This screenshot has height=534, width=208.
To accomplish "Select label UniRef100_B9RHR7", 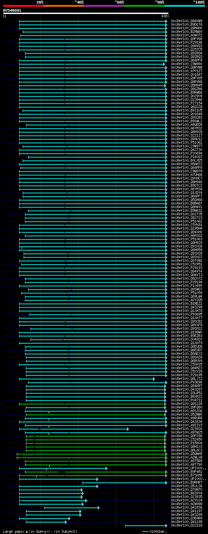I will click(x=187, y=483).
